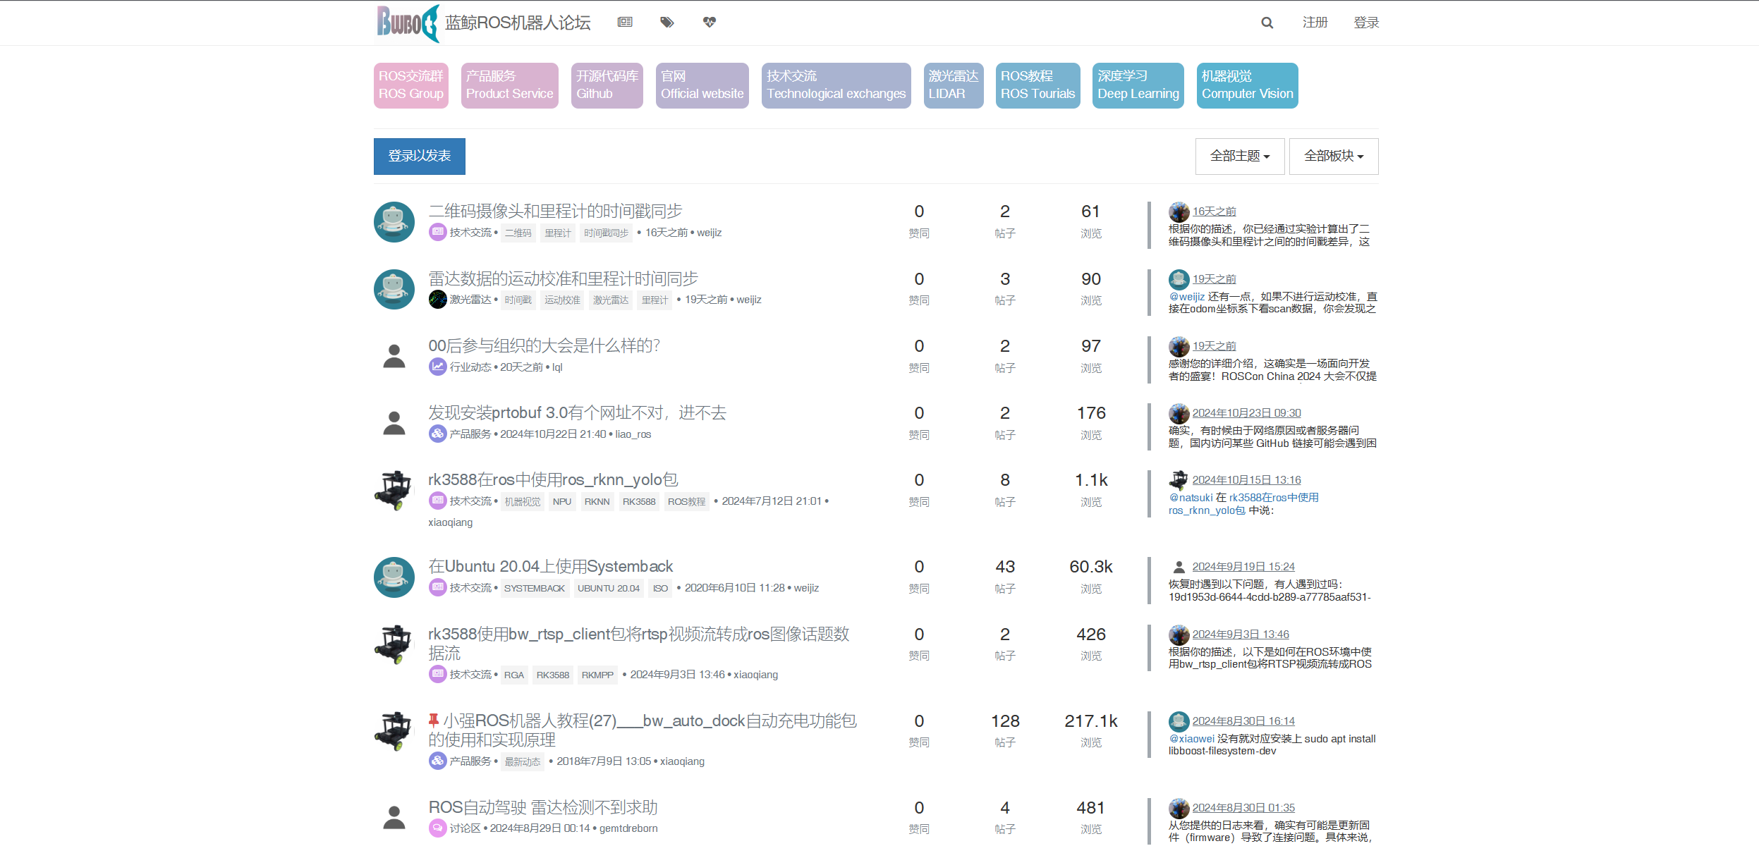Click the search magnifier icon
1759x858 pixels.
(x=1267, y=23)
